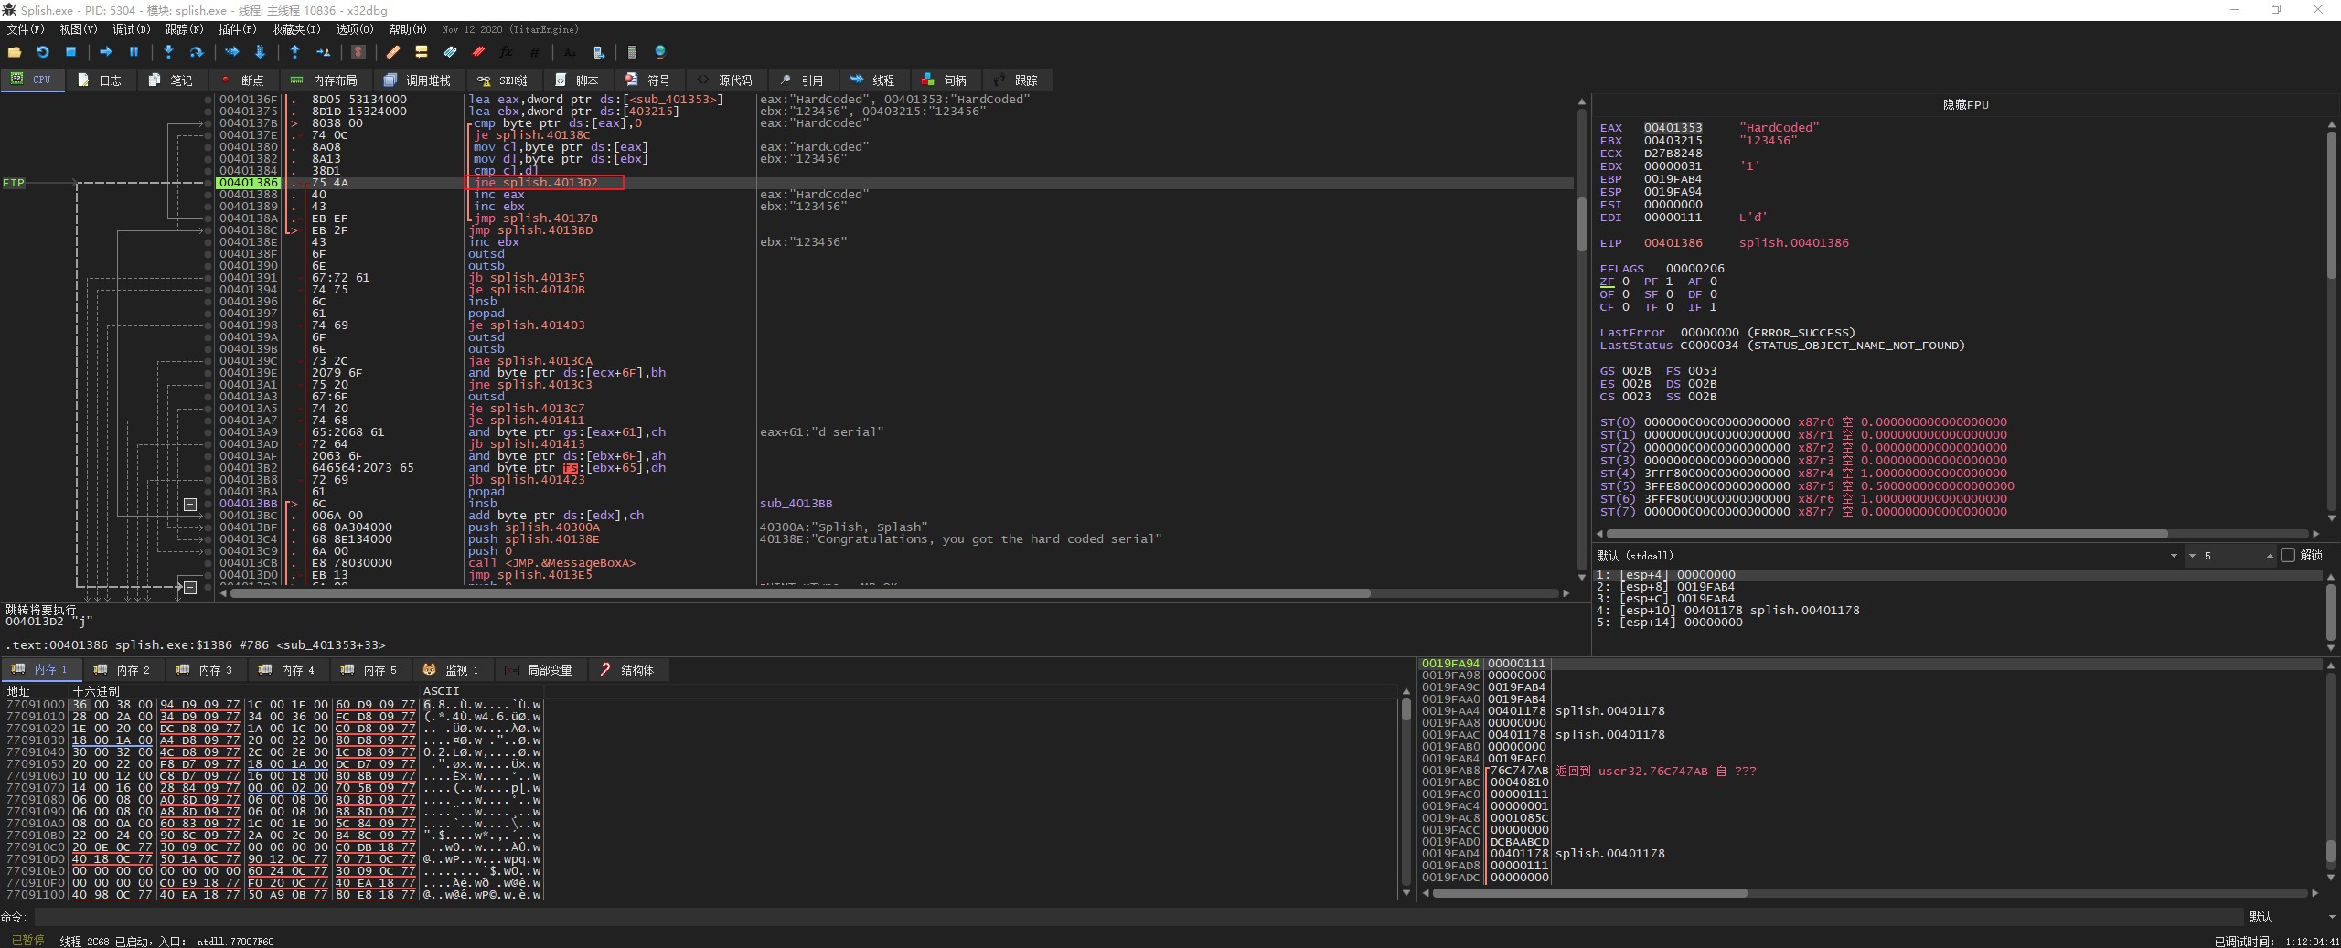Viewport: 2341px width, 948px height.
Task: Increase the argument count spinner from 5
Action: pos(2269,553)
